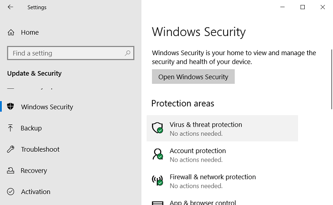333x205 pixels.
Task: Click the Activation checkmark circle icon
Action: point(10,192)
